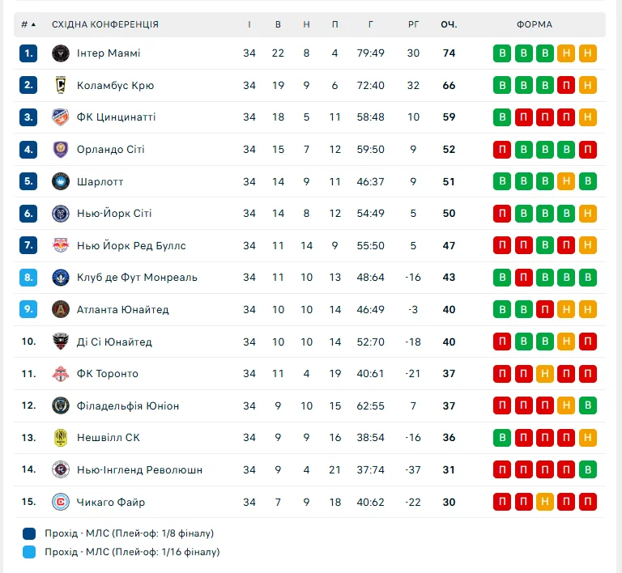The height and width of the screenshot is (573, 622).
Task: Click the Chicago Fire team crest
Action: point(61,502)
